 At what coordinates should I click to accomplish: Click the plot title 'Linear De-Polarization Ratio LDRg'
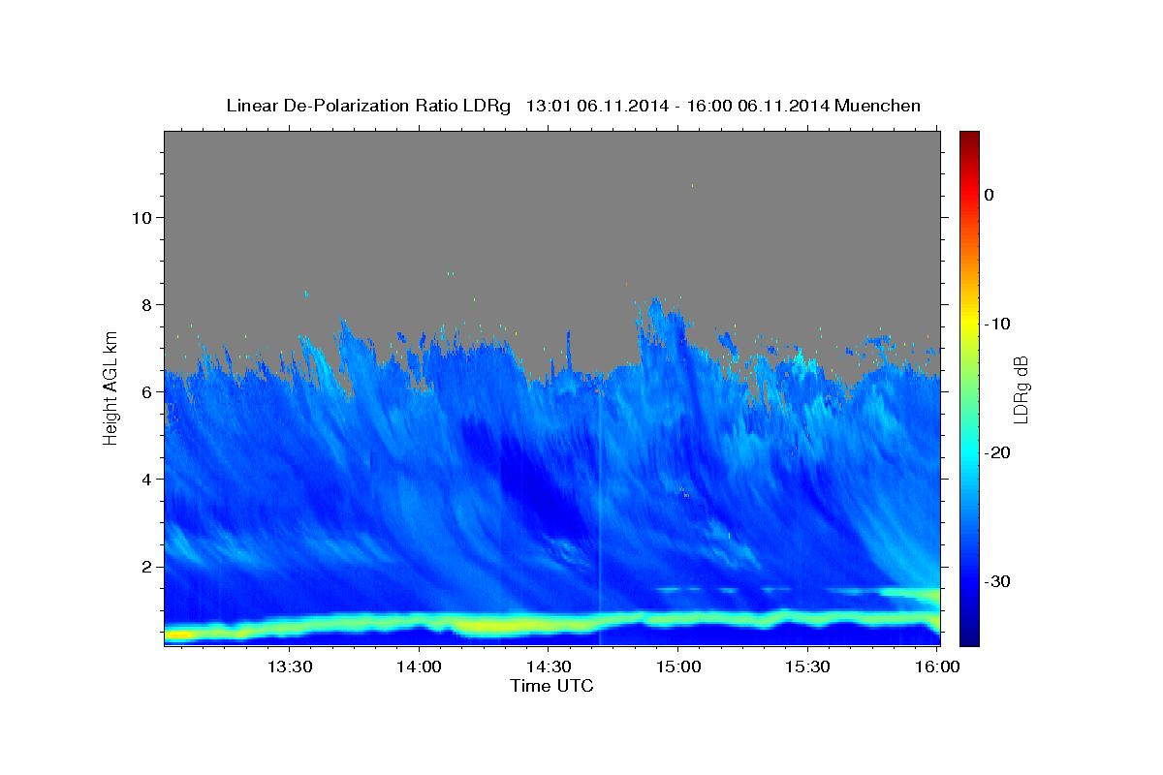click(x=367, y=106)
